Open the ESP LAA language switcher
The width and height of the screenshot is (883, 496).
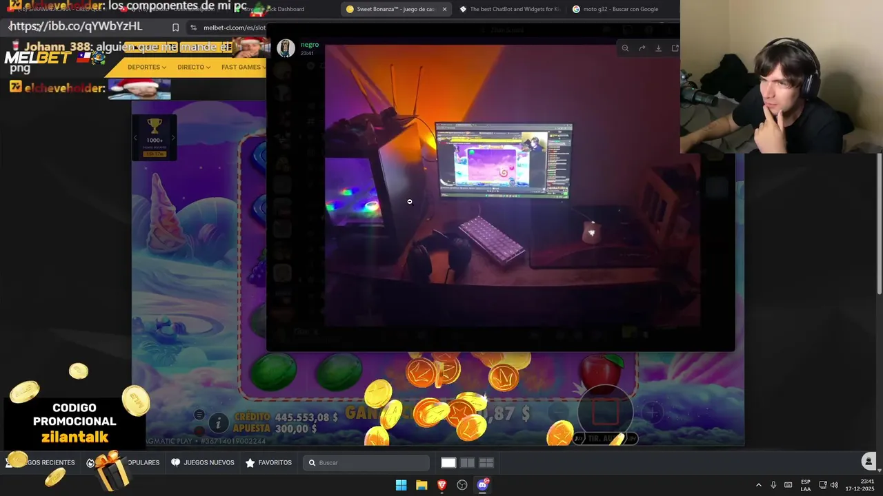coord(806,485)
